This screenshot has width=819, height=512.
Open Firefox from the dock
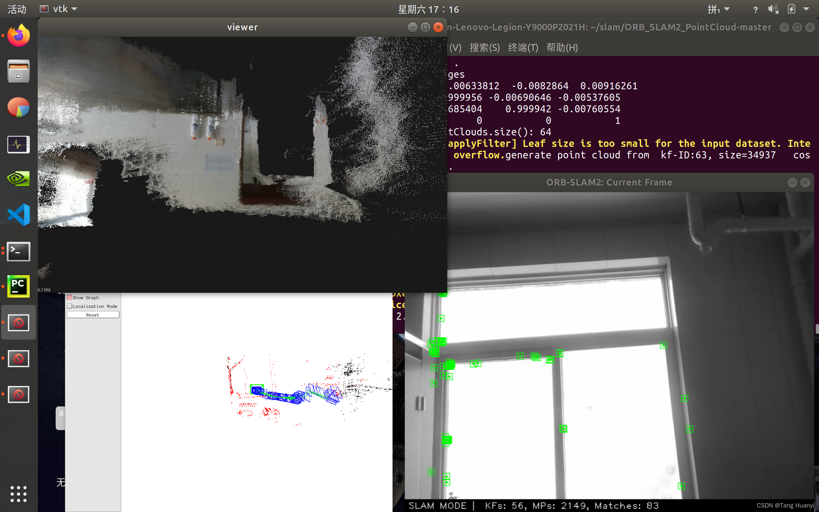point(19,36)
